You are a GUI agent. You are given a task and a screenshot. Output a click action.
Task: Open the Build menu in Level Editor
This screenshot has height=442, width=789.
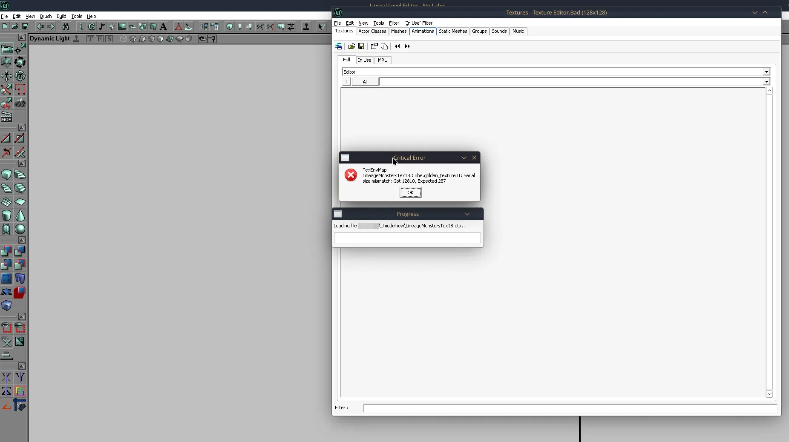[61, 16]
